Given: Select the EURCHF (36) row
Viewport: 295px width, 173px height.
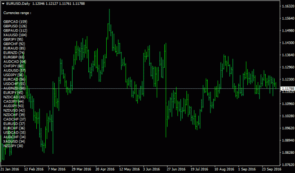Looking at the screenshot, I should coord(14,128).
